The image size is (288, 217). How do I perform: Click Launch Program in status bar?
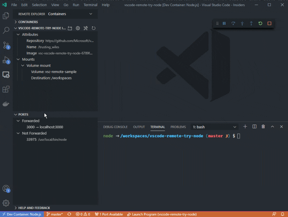(162, 214)
